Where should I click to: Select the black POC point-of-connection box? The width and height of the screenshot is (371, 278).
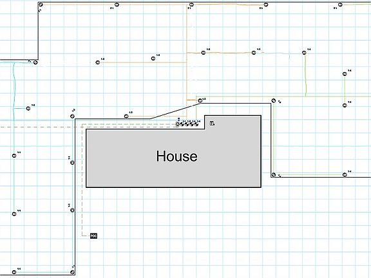click(x=93, y=236)
